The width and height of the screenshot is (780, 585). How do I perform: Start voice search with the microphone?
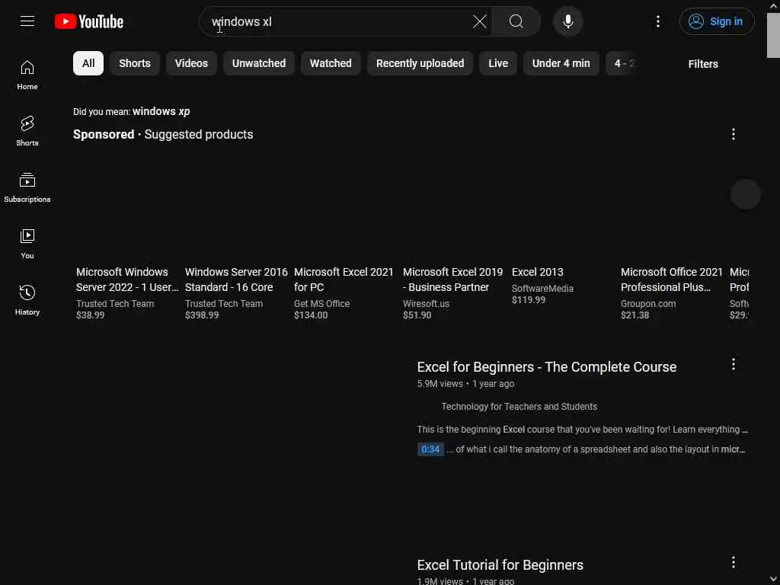coord(567,21)
